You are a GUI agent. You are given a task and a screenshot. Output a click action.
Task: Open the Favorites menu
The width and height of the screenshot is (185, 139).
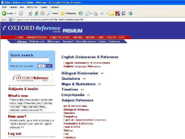(32, 7)
